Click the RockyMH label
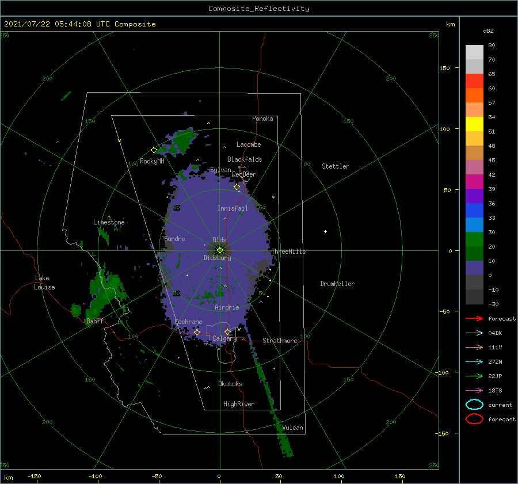 coord(152,161)
